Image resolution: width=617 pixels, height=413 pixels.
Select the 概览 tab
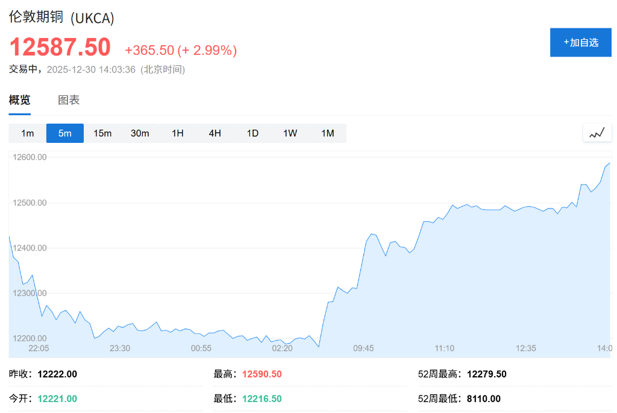(x=20, y=100)
